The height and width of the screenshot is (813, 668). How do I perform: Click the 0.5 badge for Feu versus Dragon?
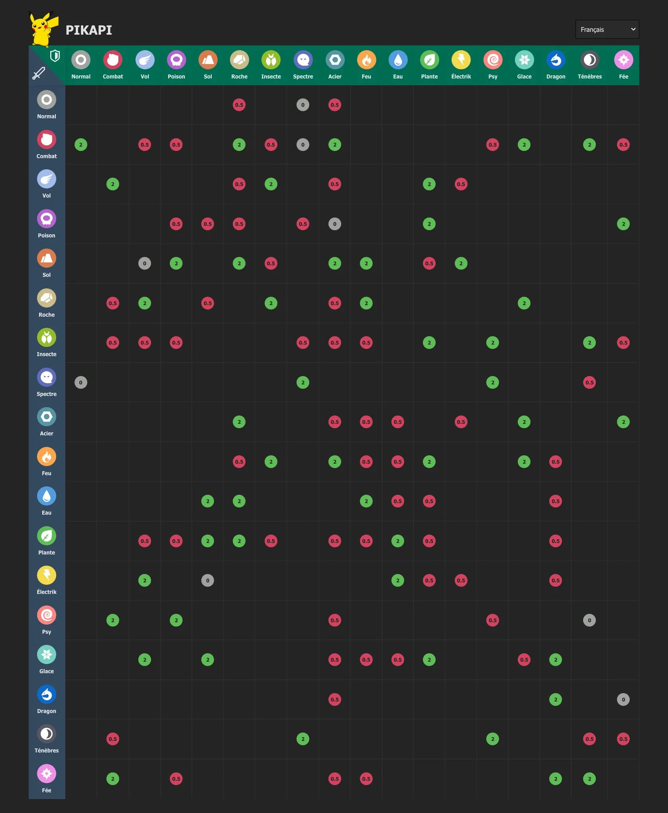tap(556, 462)
